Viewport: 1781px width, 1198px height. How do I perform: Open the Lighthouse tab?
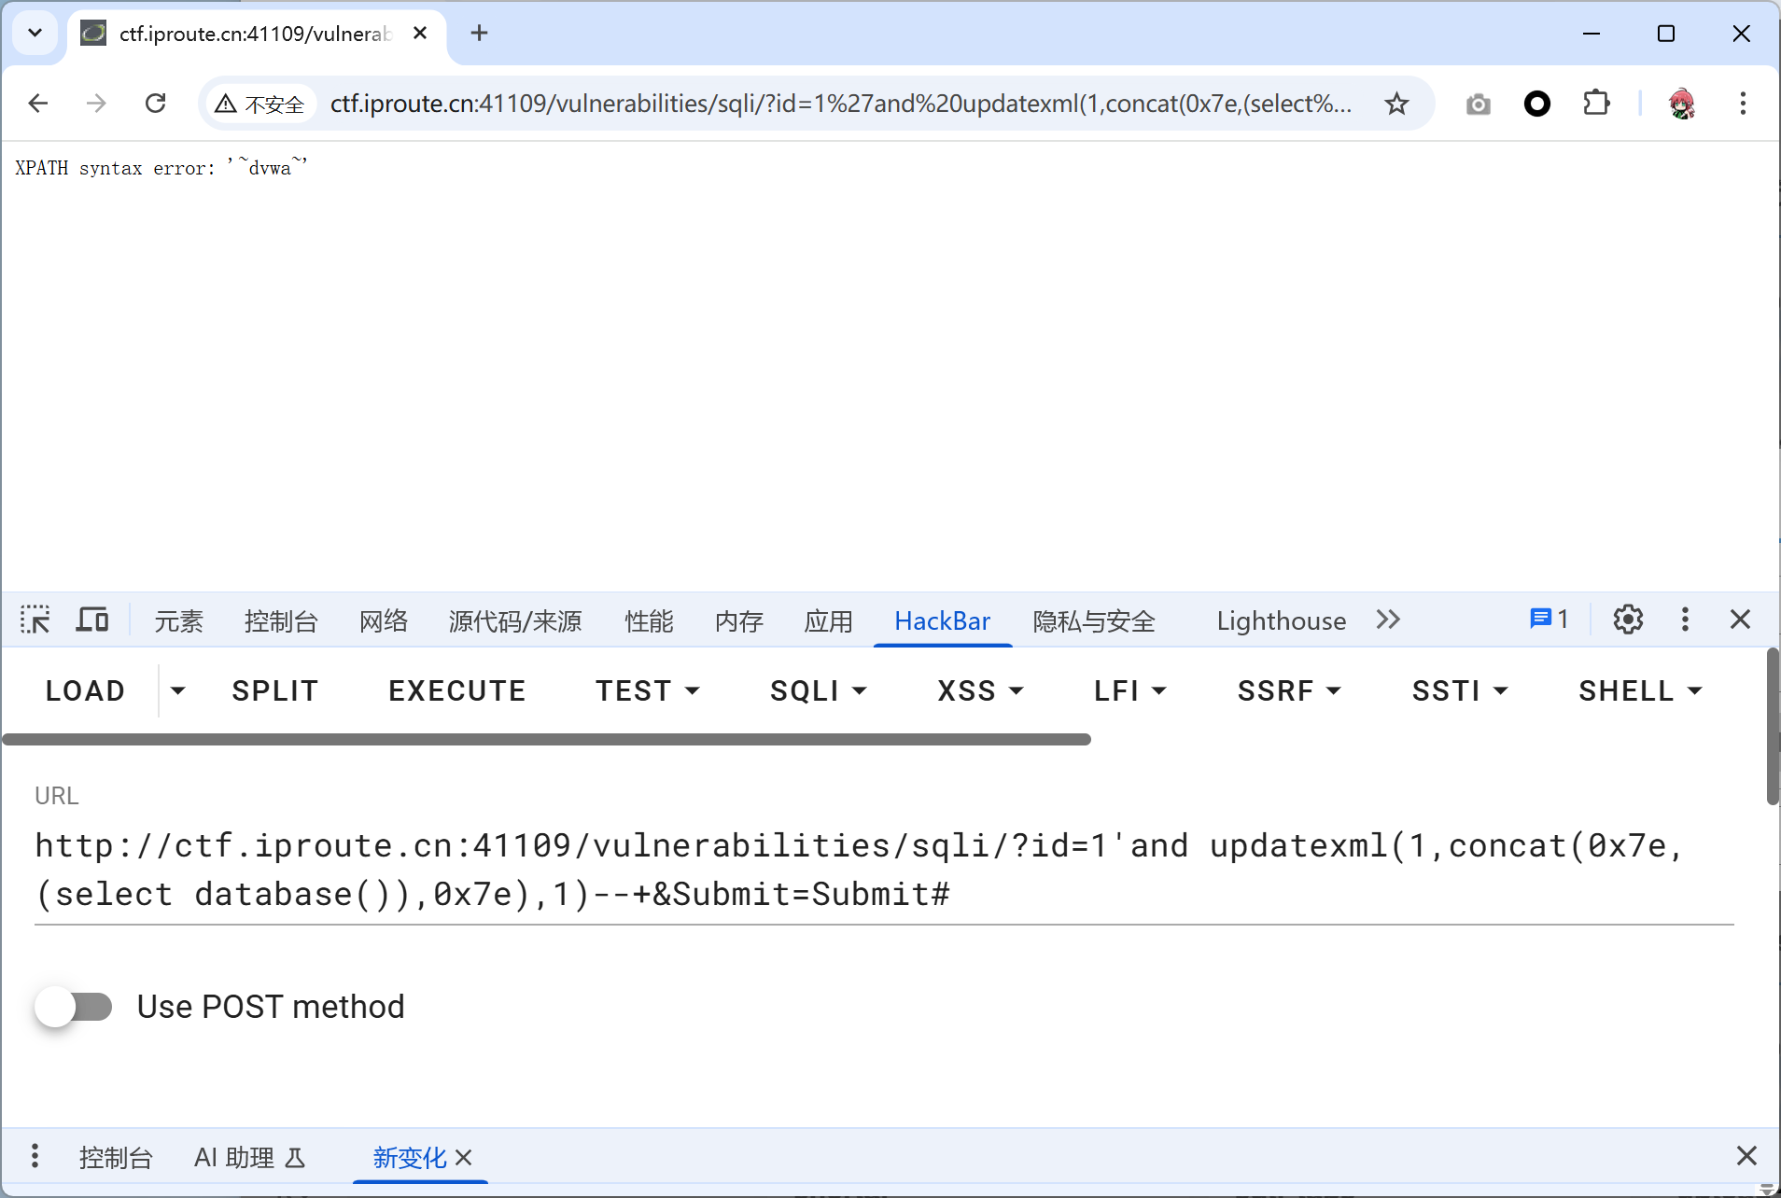click(x=1281, y=620)
